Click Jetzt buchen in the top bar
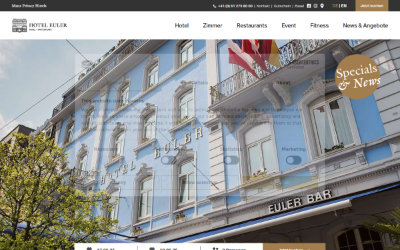This screenshot has height=250, width=400. (x=372, y=5)
